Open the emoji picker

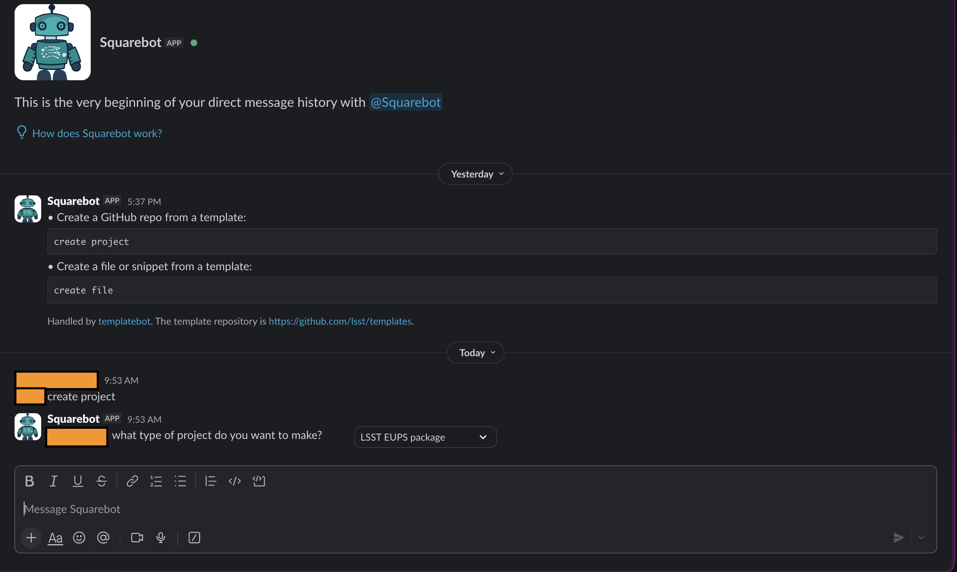[x=79, y=537]
